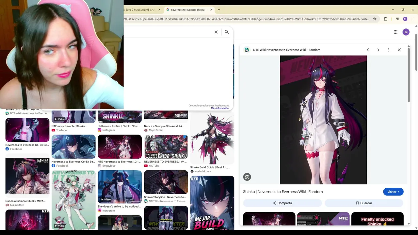The height and width of the screenshot is (235, 418).
Task: Open the pink 'SHINKU' banner thumbnail
Action: (120, 117)
